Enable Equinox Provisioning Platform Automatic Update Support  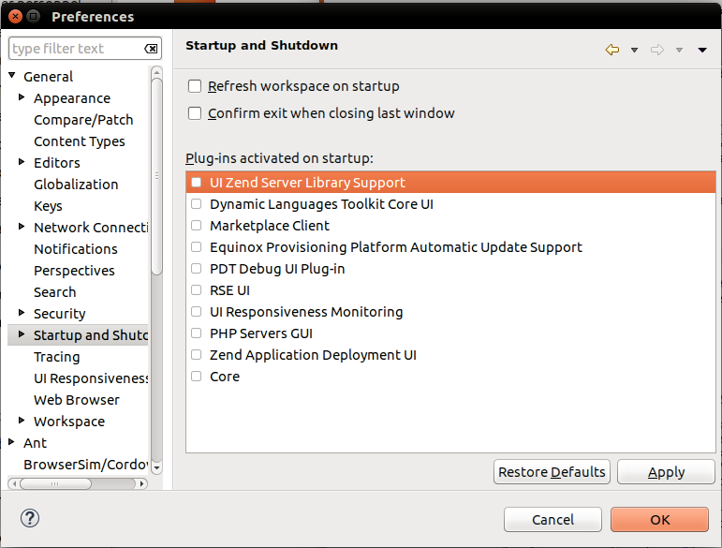click(x=197, y=247)
